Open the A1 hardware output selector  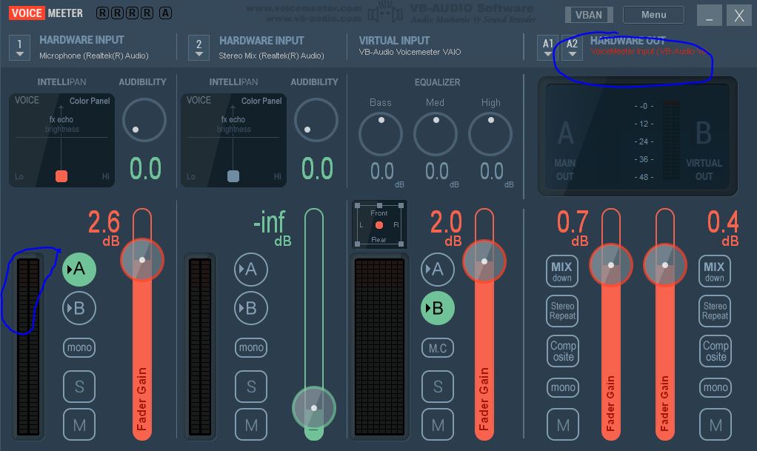click(x=548, y=48)
